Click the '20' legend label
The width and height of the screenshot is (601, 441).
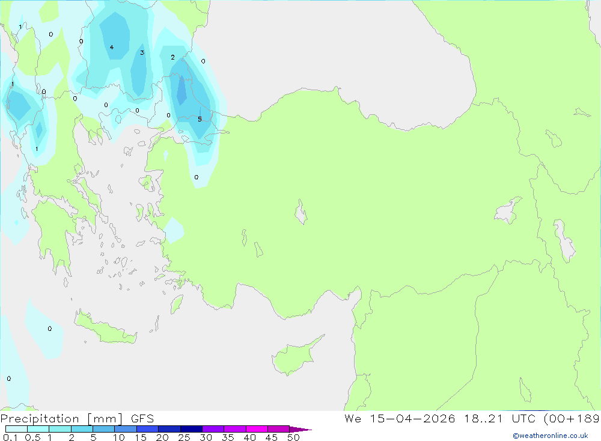(x=162, y=437)
